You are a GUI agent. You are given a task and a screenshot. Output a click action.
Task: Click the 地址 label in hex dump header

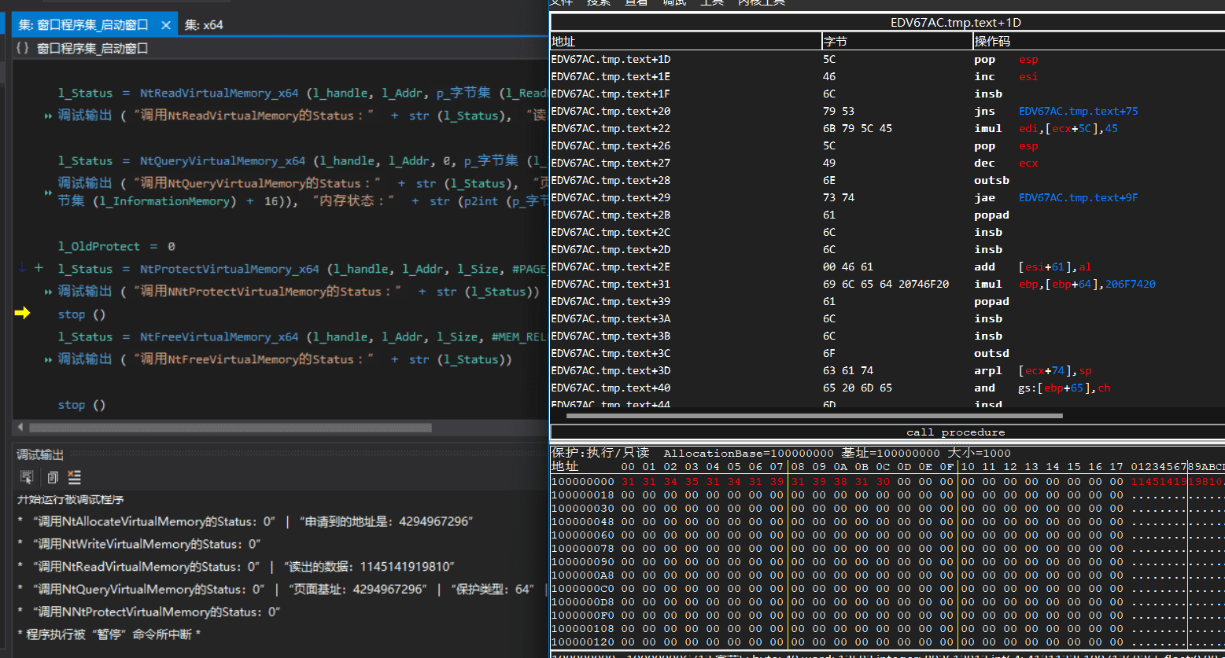[x=564, y=466]
